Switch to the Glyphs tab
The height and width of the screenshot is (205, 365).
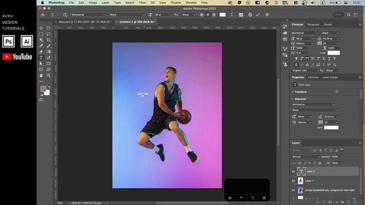coord(328,24)
